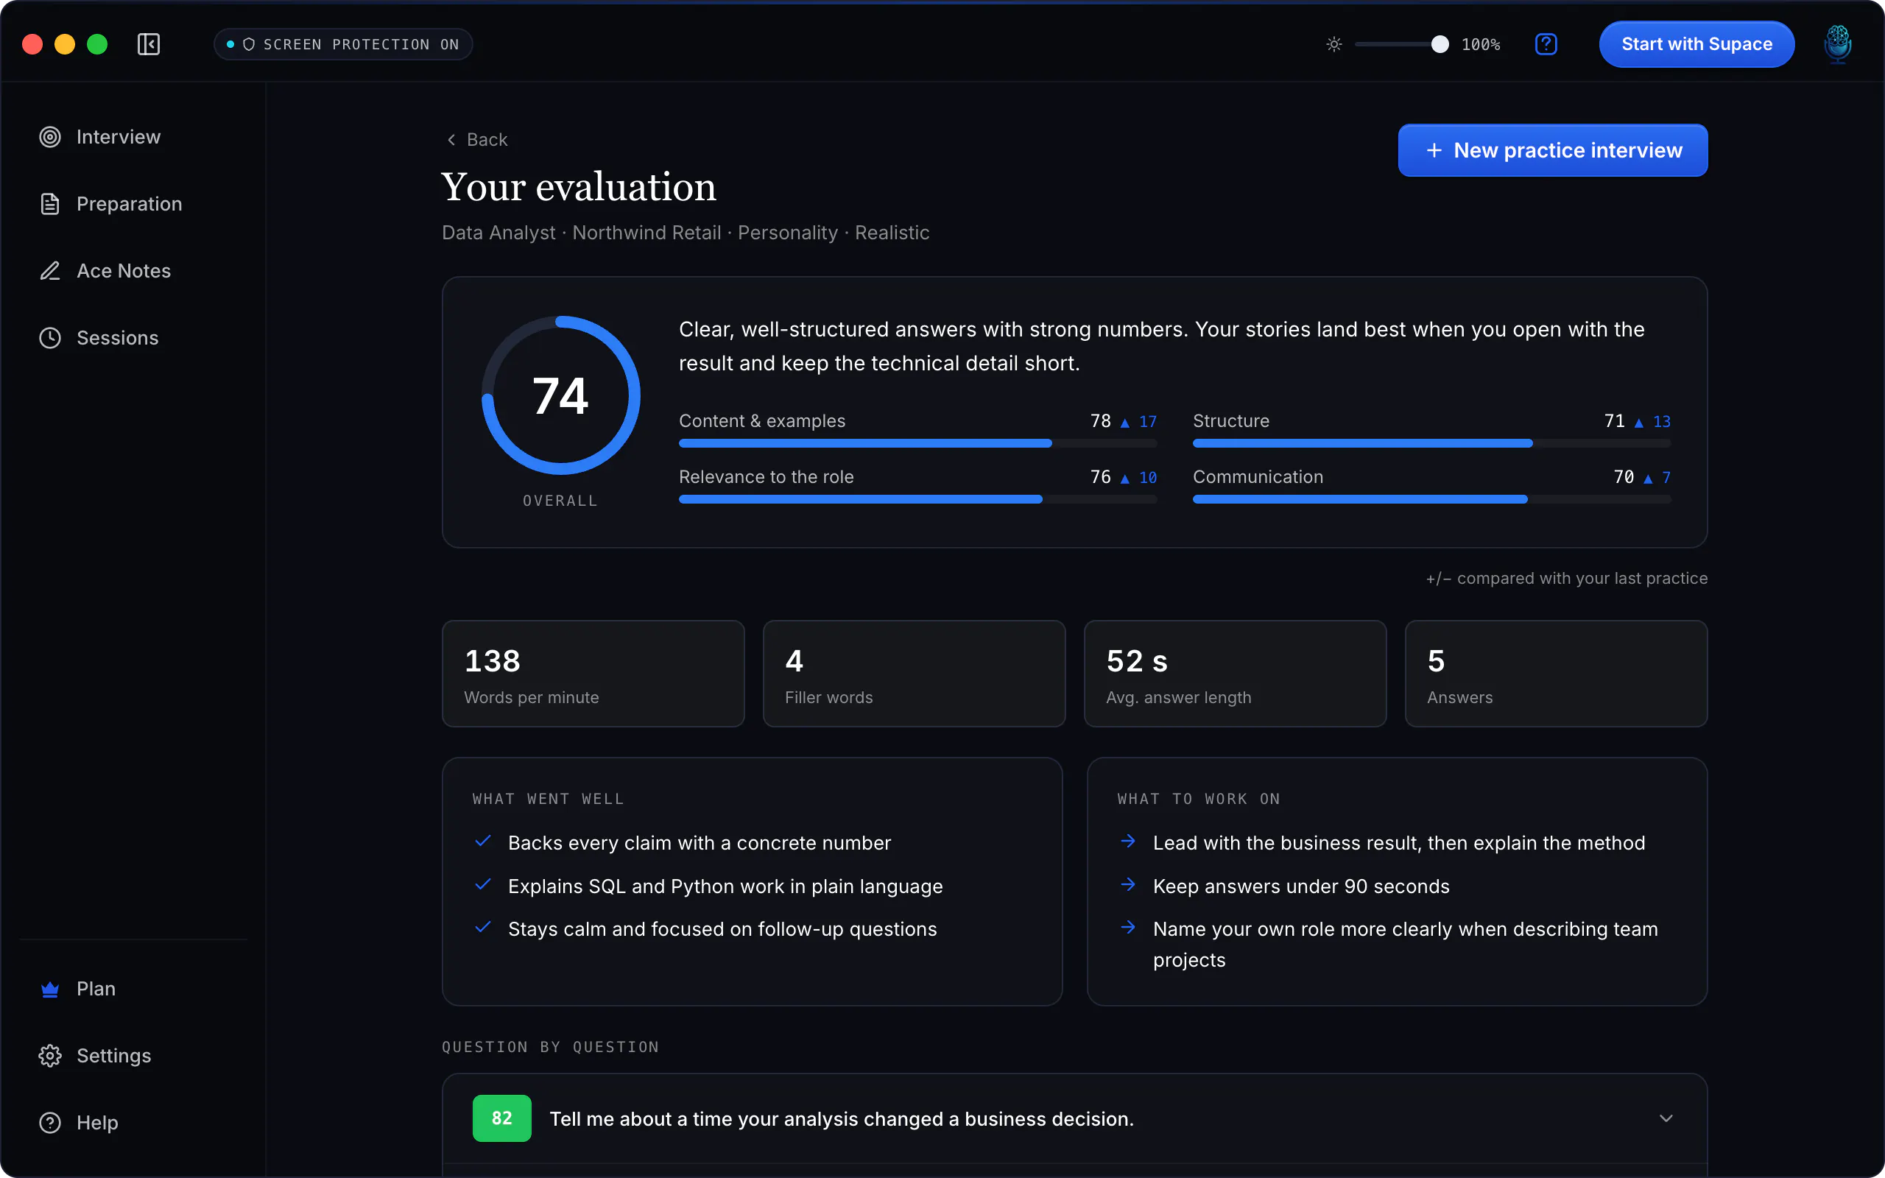
Task: Toggle the Screen Protection On pill
Action: pyautogui.click(x=344, y=44)
